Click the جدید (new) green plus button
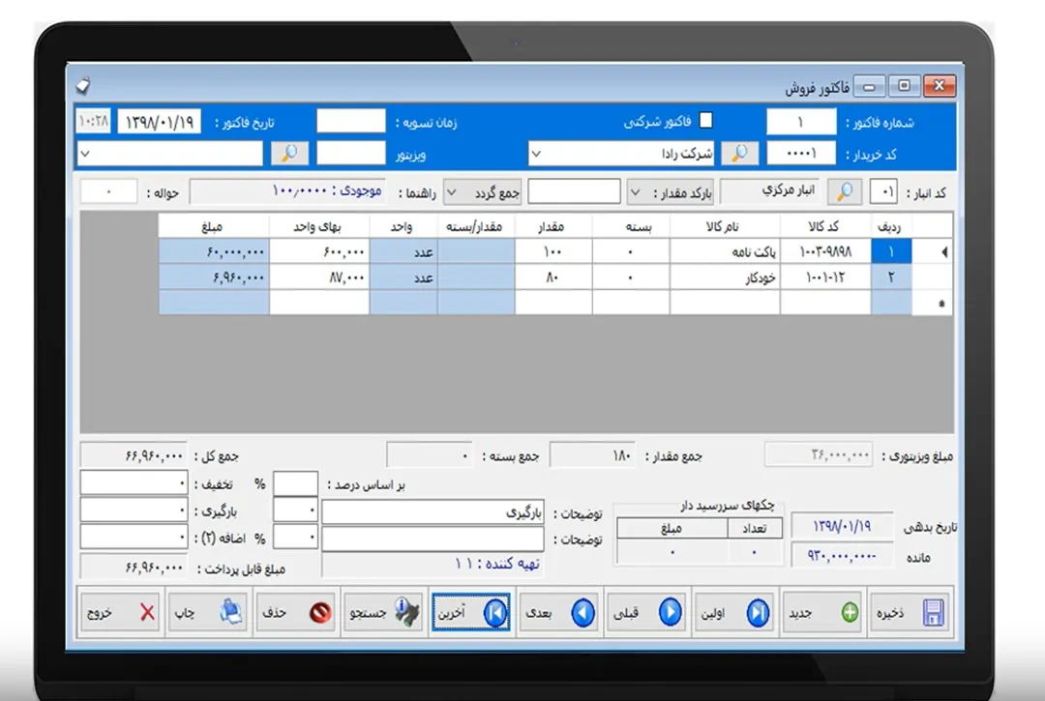1045x701 pixels. point(823,612)
